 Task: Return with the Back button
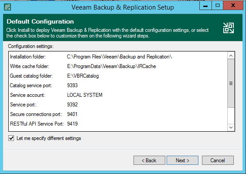click(149, 160)
